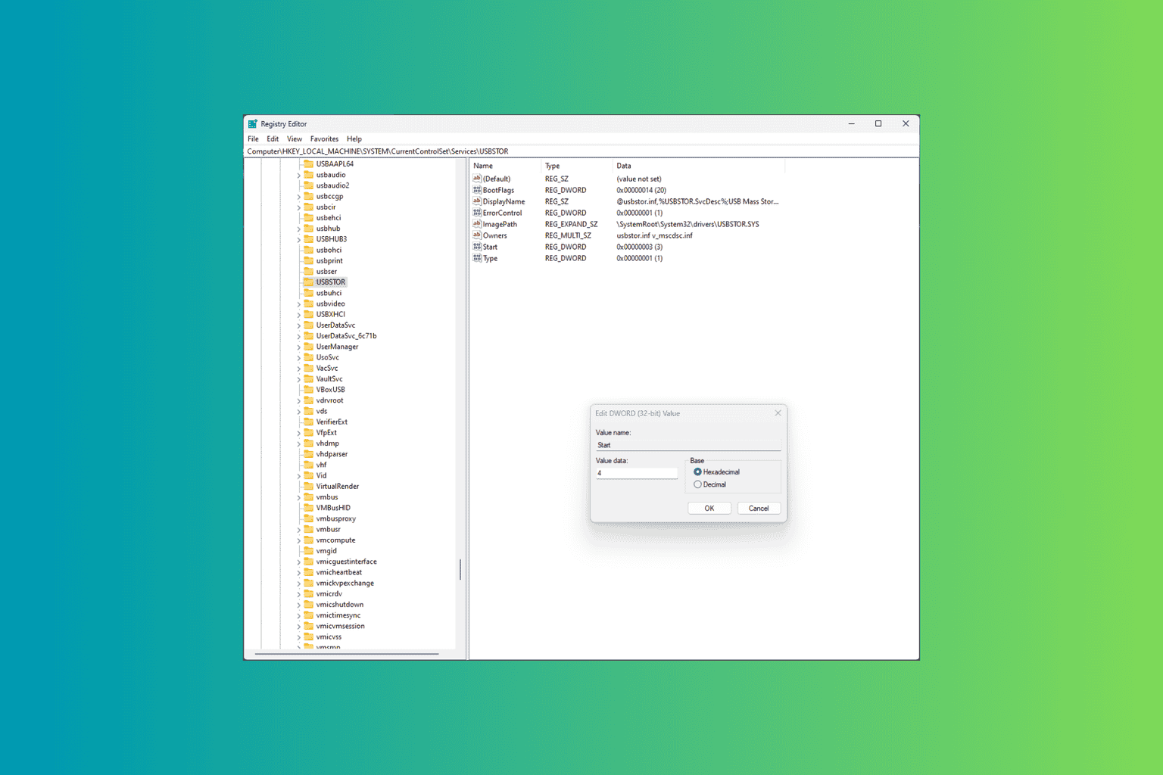Expand the usbvideo key

click(299, 303)
